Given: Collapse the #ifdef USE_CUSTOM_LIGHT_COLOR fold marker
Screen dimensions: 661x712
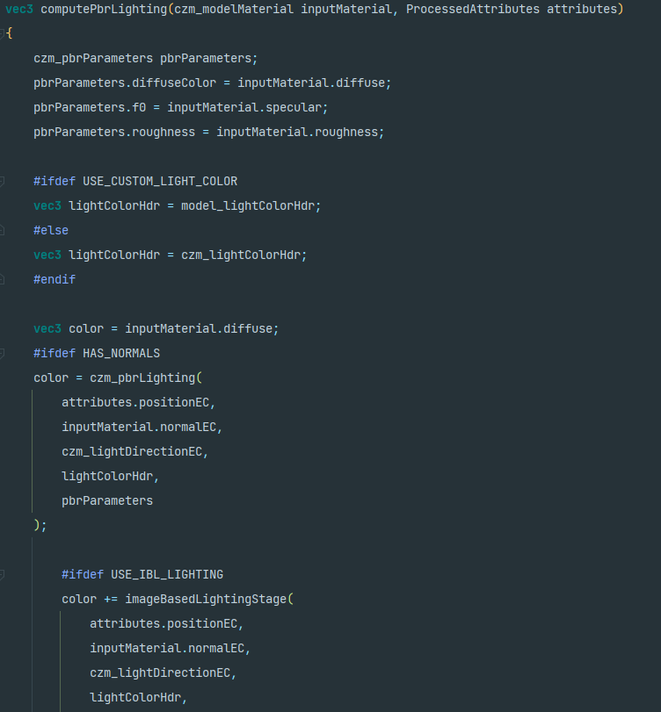Looking at the screenshot, I should (x=3, y=182).
